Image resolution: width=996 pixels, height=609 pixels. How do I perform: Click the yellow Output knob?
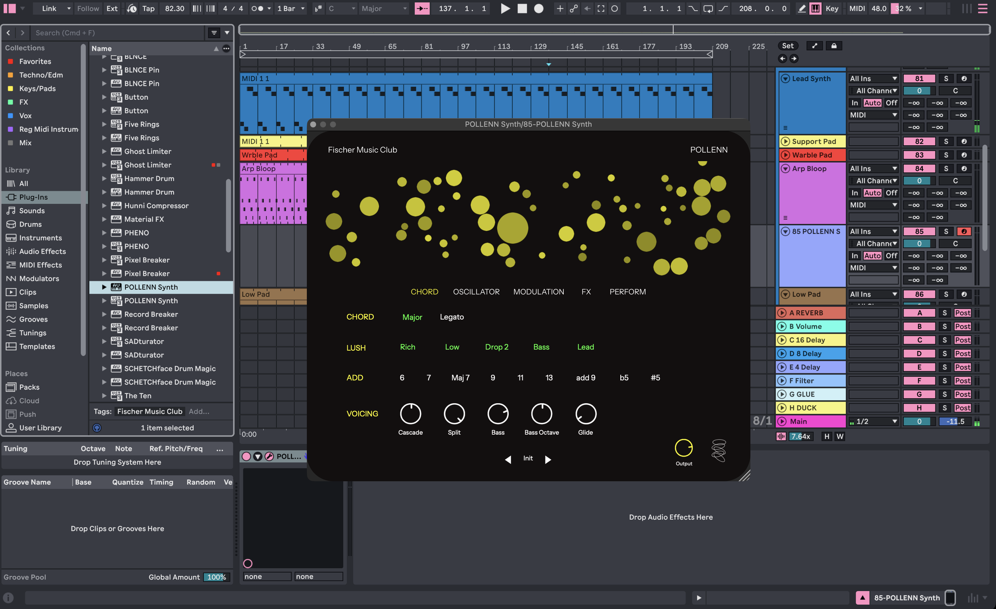click(684, 448)
